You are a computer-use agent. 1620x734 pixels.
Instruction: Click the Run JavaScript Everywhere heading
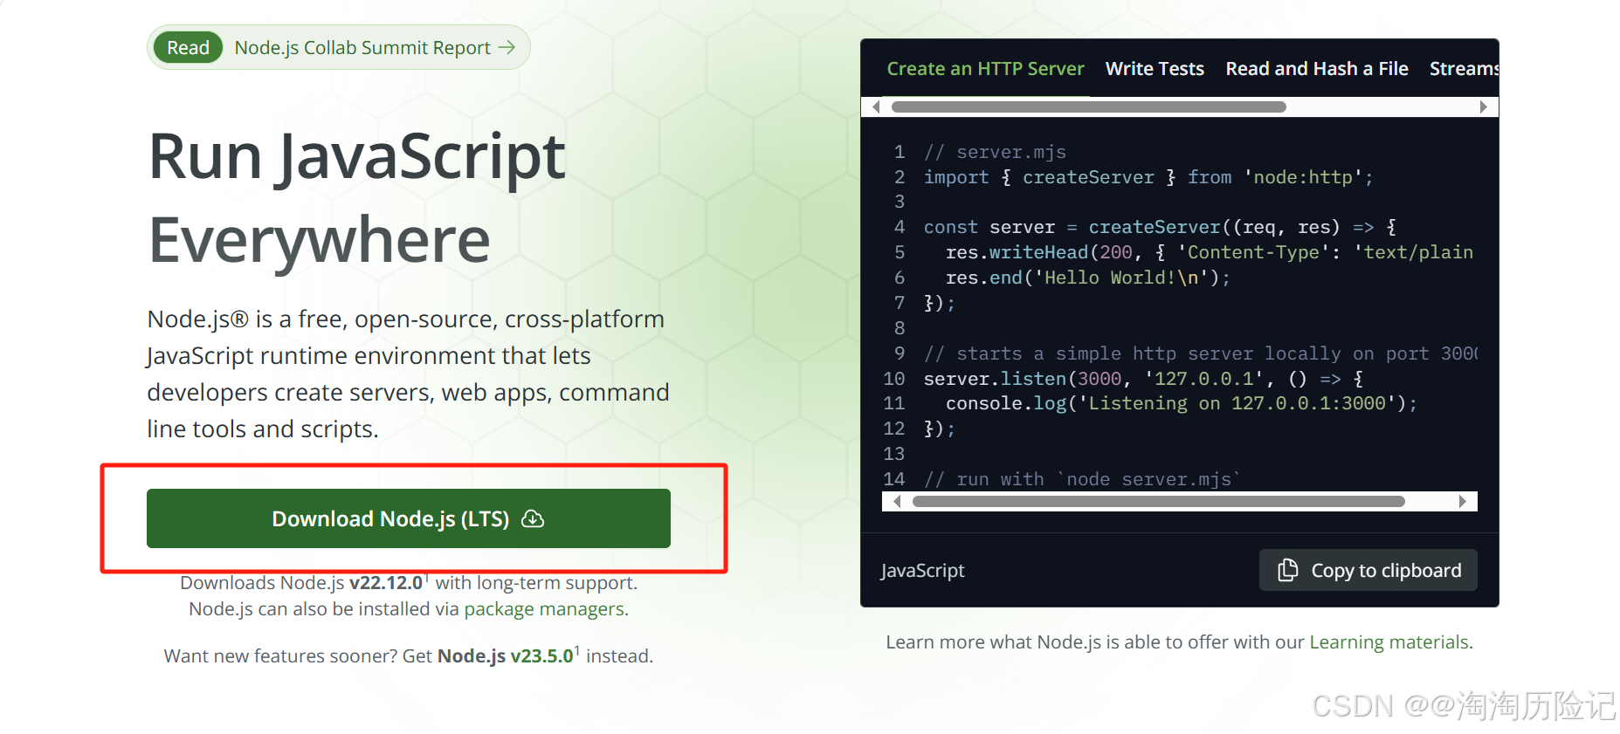coord(357,198)
